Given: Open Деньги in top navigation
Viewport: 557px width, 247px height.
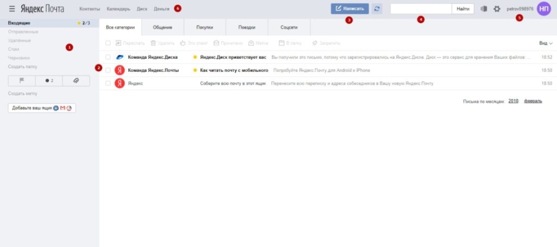Looking at the screenshot, I should point(162,9).
